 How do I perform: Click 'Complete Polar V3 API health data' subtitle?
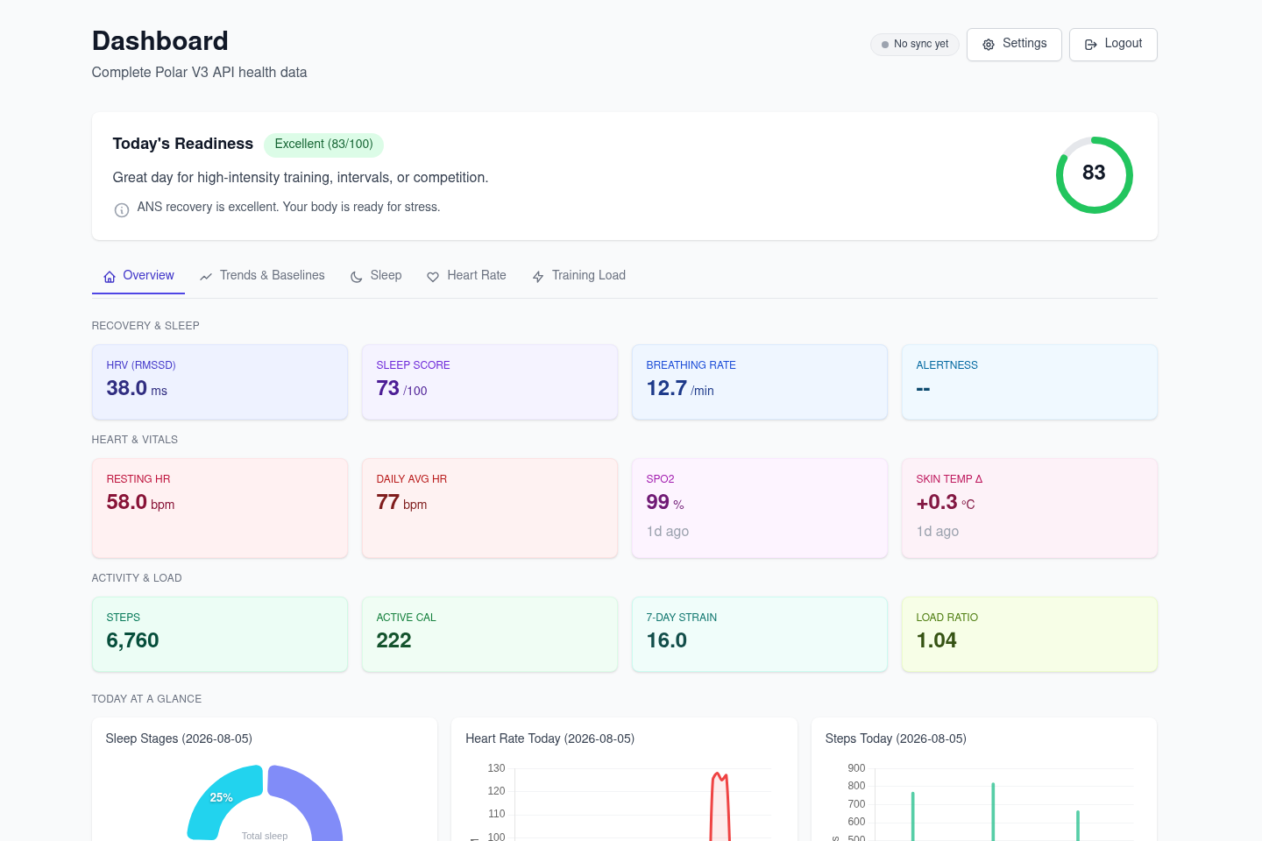[x=200, y=73]
